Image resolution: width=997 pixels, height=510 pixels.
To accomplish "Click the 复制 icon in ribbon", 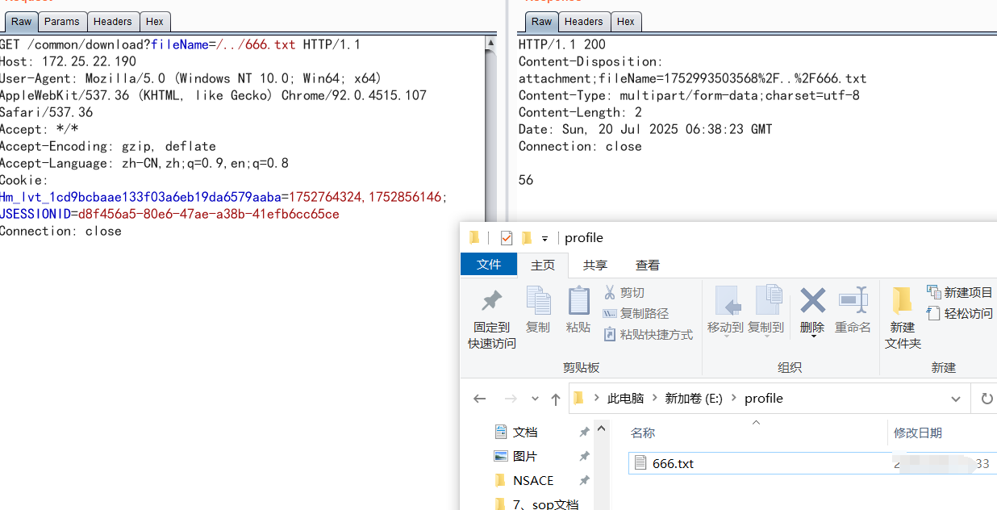I will (538, 300).
